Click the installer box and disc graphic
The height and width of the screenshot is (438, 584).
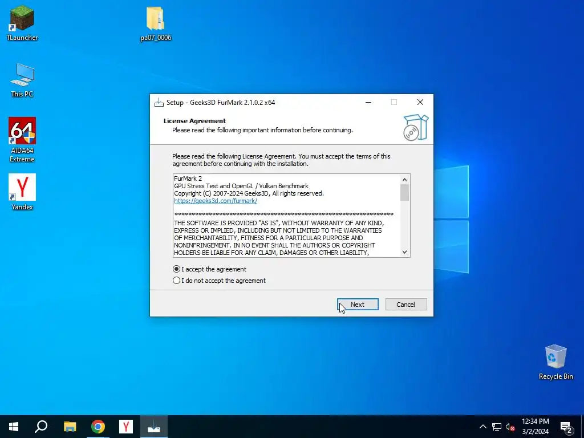(416, 127)
